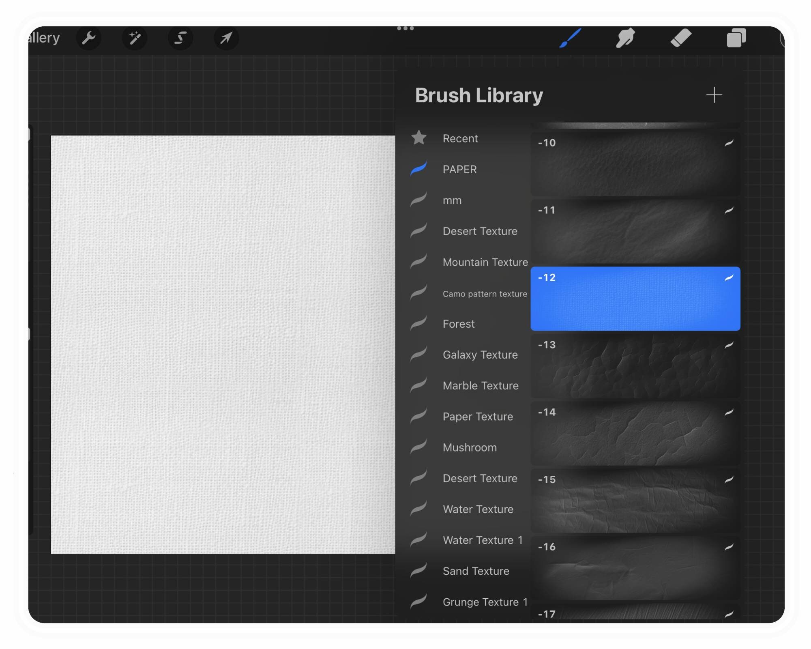Switch to the PAPER brush set

[459, 169]
